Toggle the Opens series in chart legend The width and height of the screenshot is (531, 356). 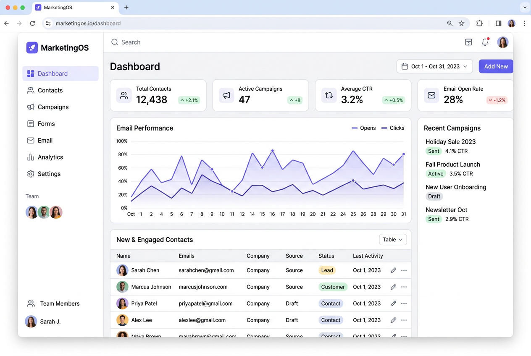(x=364, y=128)
